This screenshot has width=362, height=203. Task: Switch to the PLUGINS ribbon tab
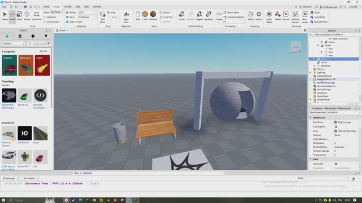pos(97,7)
